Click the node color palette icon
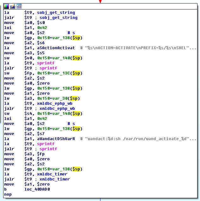Image resolution: width=200 pixels, height=201 pixels. [6, 6]
